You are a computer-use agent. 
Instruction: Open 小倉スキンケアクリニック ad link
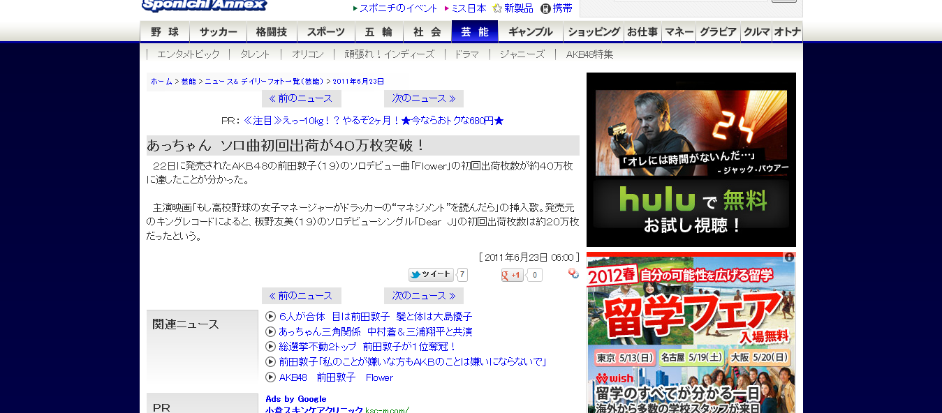(314, 410)
